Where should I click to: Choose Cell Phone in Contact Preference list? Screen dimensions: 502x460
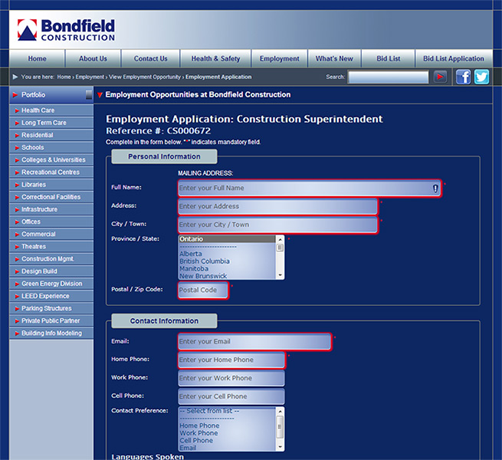click(x=227, y=441)
